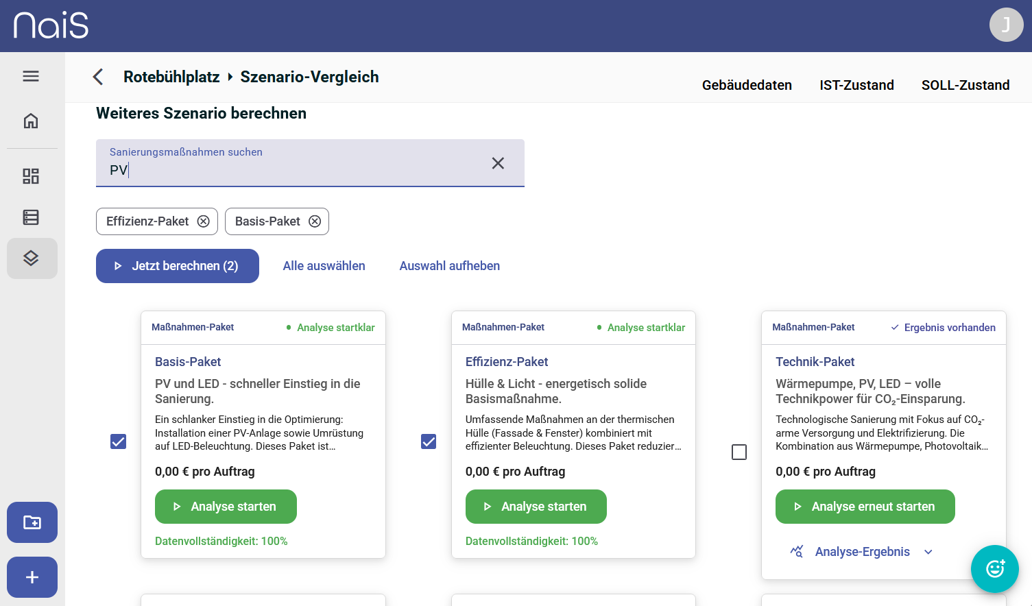Click the plus button in sidebar

[x=32, y=577]
